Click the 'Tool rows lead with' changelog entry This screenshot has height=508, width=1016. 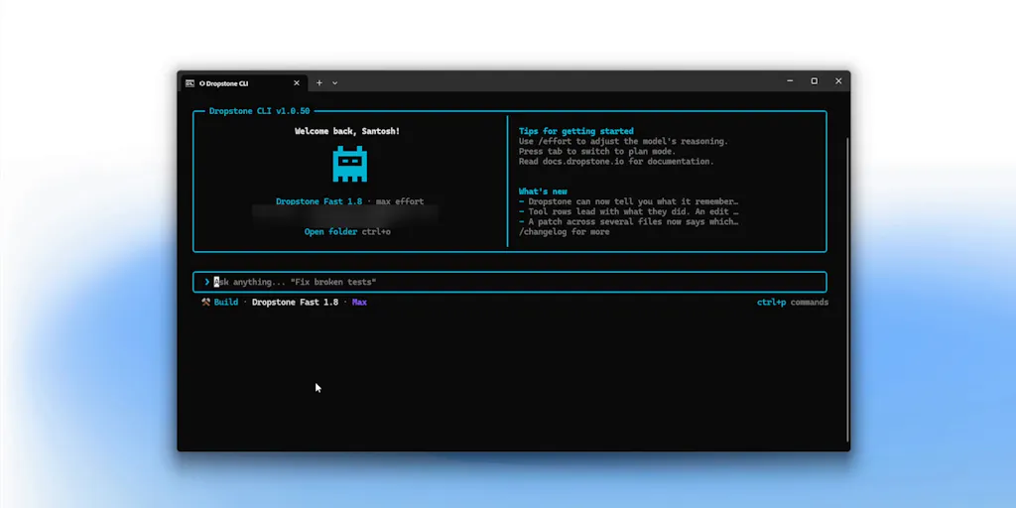(628, 212)
